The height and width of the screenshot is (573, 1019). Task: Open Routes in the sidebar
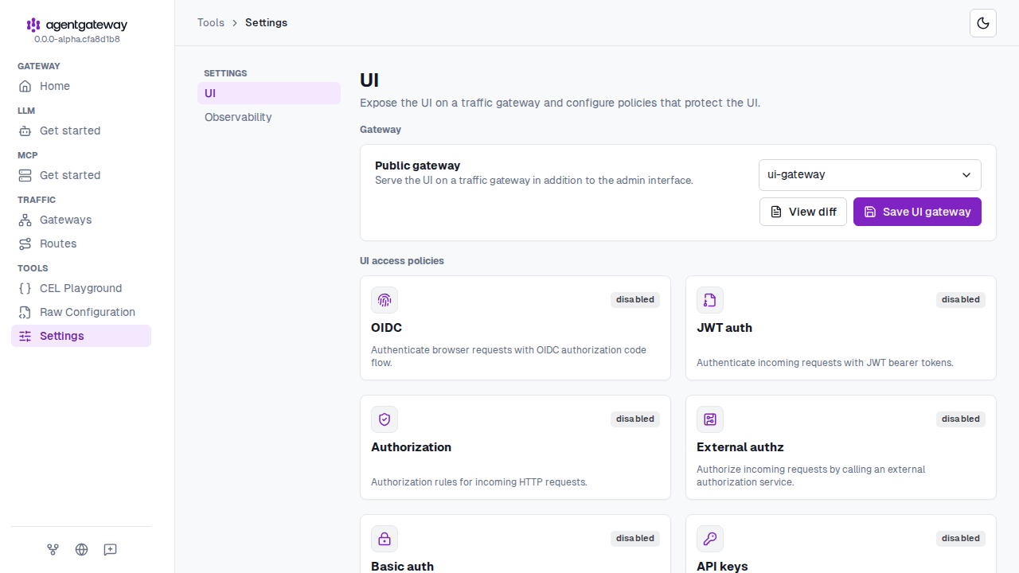pyautogui.click(x=81, y=244)
